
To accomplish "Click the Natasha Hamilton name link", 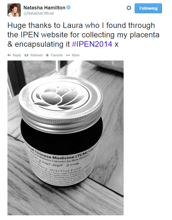I will 44,8.
